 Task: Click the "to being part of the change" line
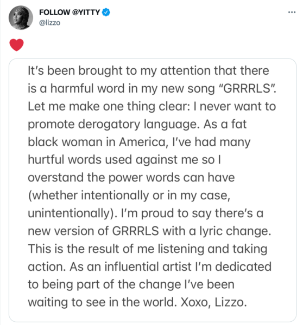click(x=131, y=284)
